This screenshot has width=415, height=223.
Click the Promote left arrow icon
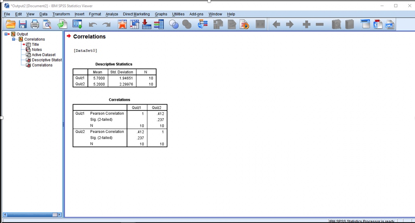coord(276,25)
